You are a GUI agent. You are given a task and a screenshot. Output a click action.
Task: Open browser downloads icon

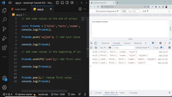click(159, 7)
